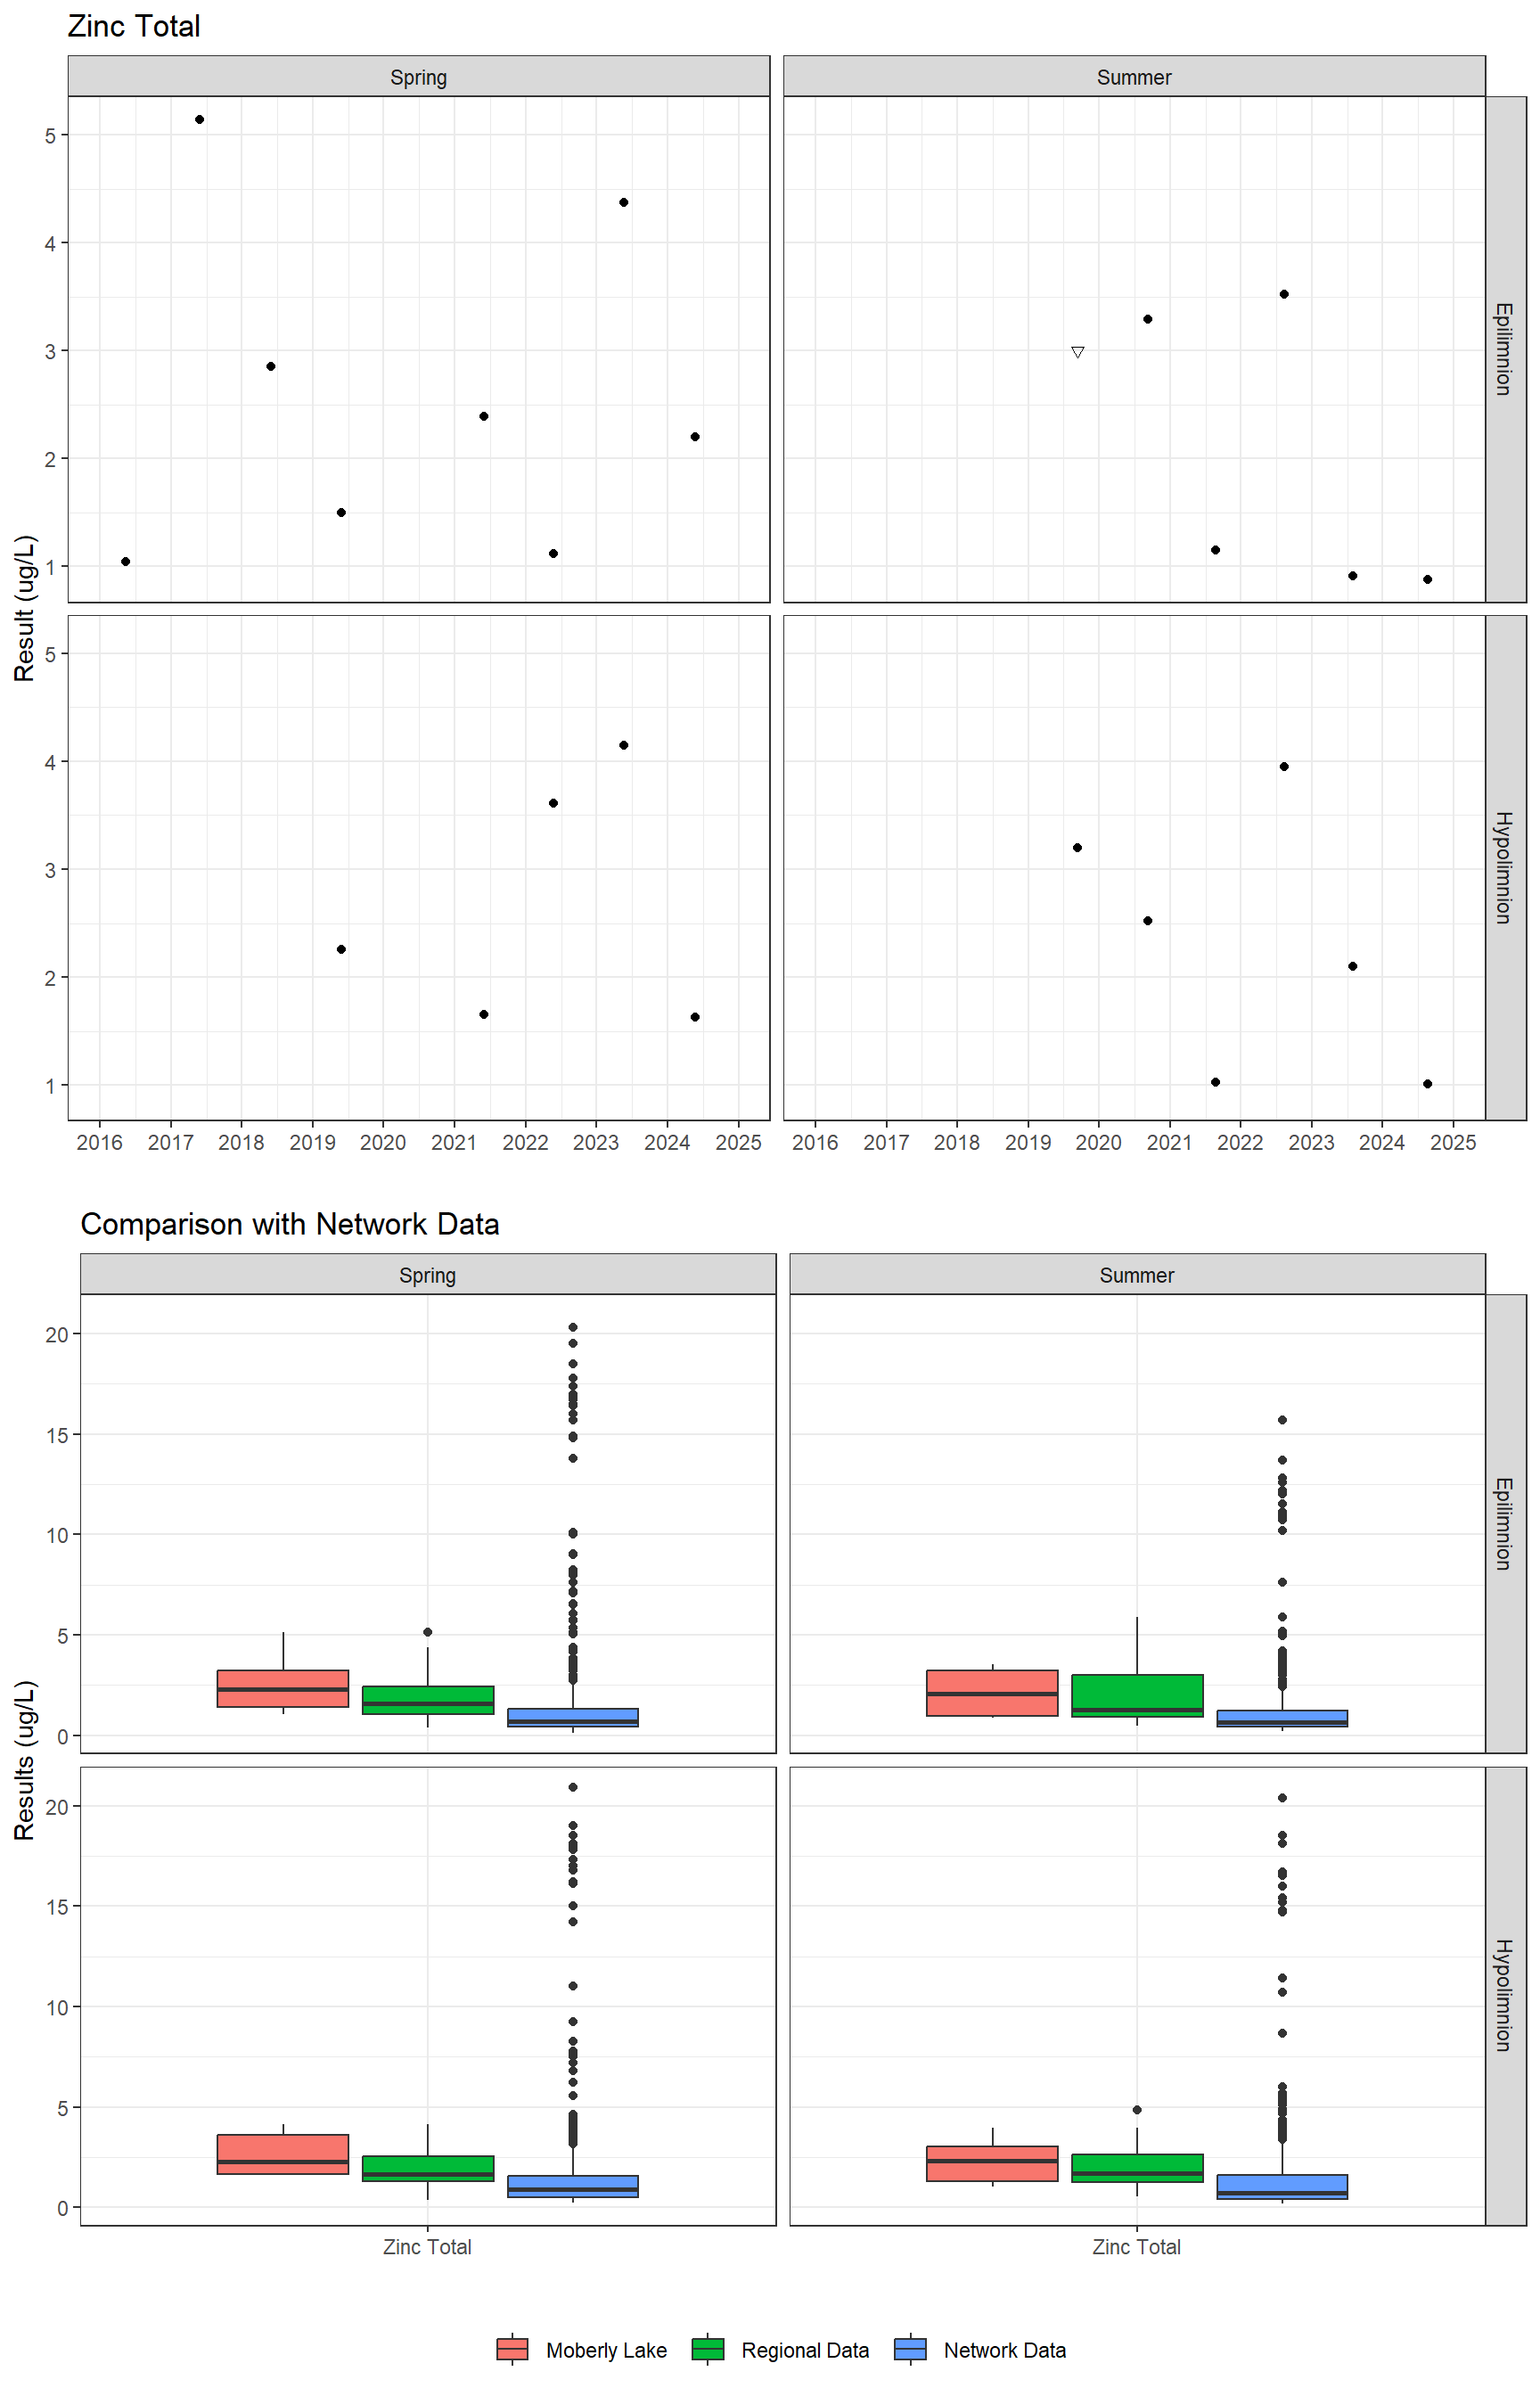Click the Regional Data green legend swatch
The width and height of the screenshot is (1540, 2396).
tap(707, 2349)
